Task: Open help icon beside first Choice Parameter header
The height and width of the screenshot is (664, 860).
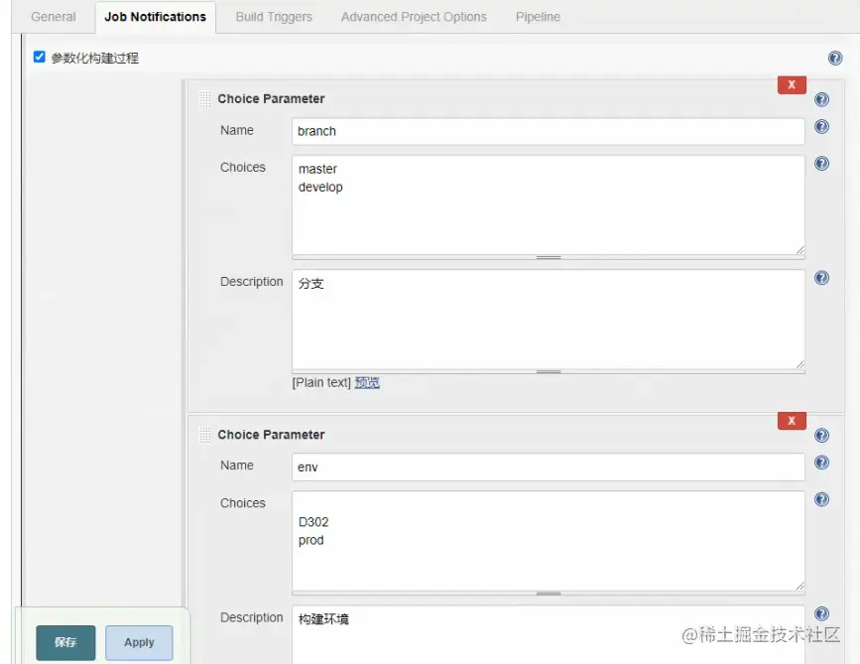Action: [821, 99]
